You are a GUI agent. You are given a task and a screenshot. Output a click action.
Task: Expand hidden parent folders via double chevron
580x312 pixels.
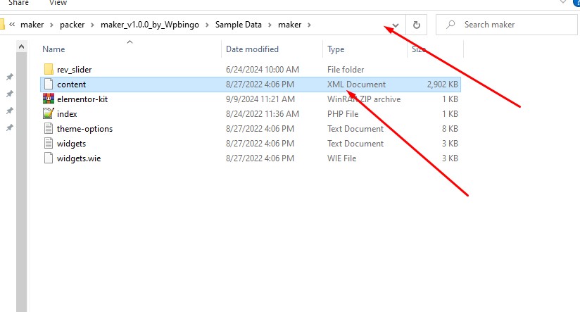click(x=12, y=25)
